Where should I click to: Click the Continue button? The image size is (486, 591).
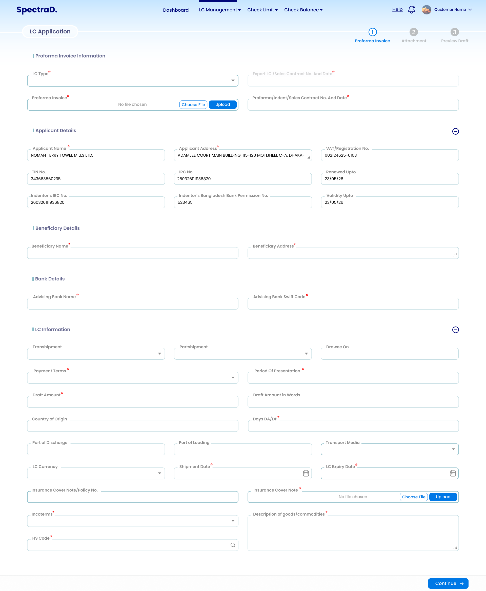coord(448,583)
